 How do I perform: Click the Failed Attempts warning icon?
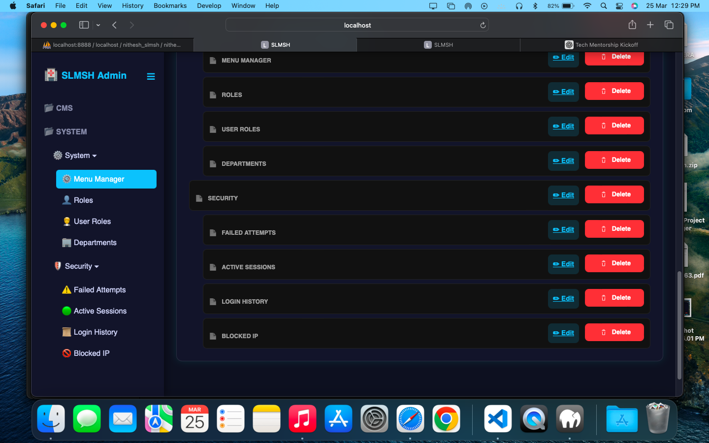click(x=66, y=289)
